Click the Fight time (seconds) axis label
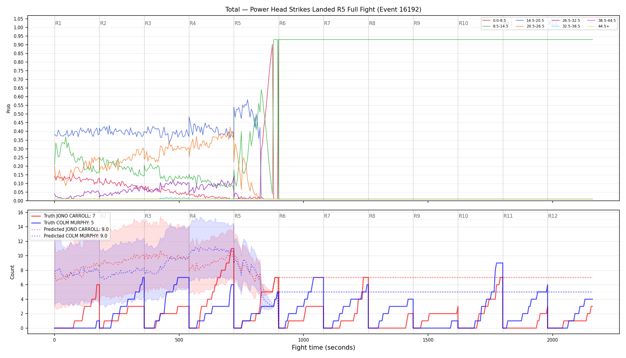Viewport: 626px width, 358px height. tap(323, 348)
